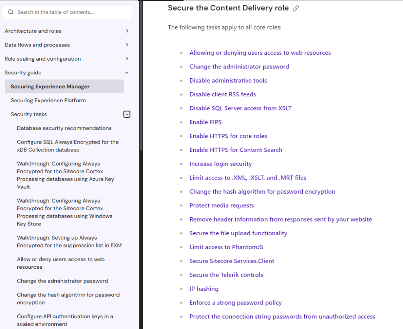Screen dimensions: 403x329
Task: Click the search magnifier icon in sidebar
Action: (11, 12)
